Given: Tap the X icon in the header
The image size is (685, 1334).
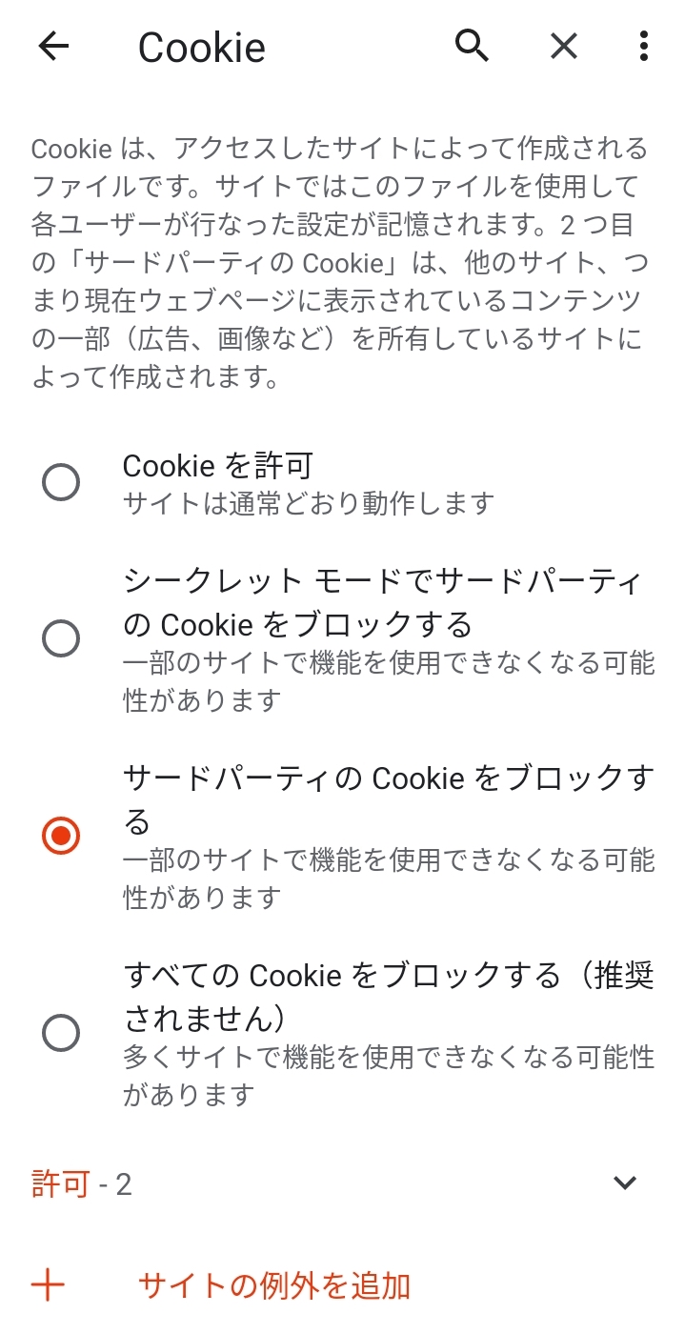Looking at the screenshot, I should pyautogui.click(x=564, y=46).
